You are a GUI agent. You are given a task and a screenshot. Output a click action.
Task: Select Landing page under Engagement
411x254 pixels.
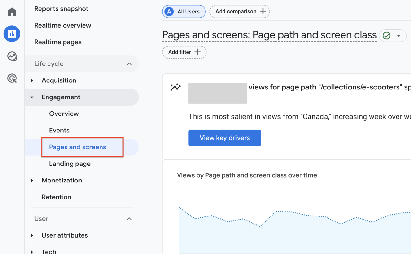[x=70, y=164]
